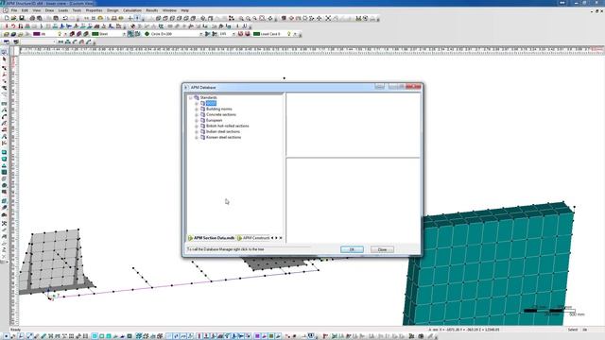605x340 pixels.
Task: Select the British hot-rolled sections row
Action: 227,126
